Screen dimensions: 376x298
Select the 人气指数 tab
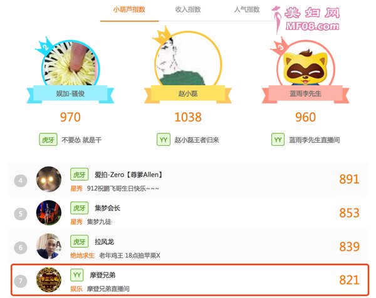click(247, 9)
